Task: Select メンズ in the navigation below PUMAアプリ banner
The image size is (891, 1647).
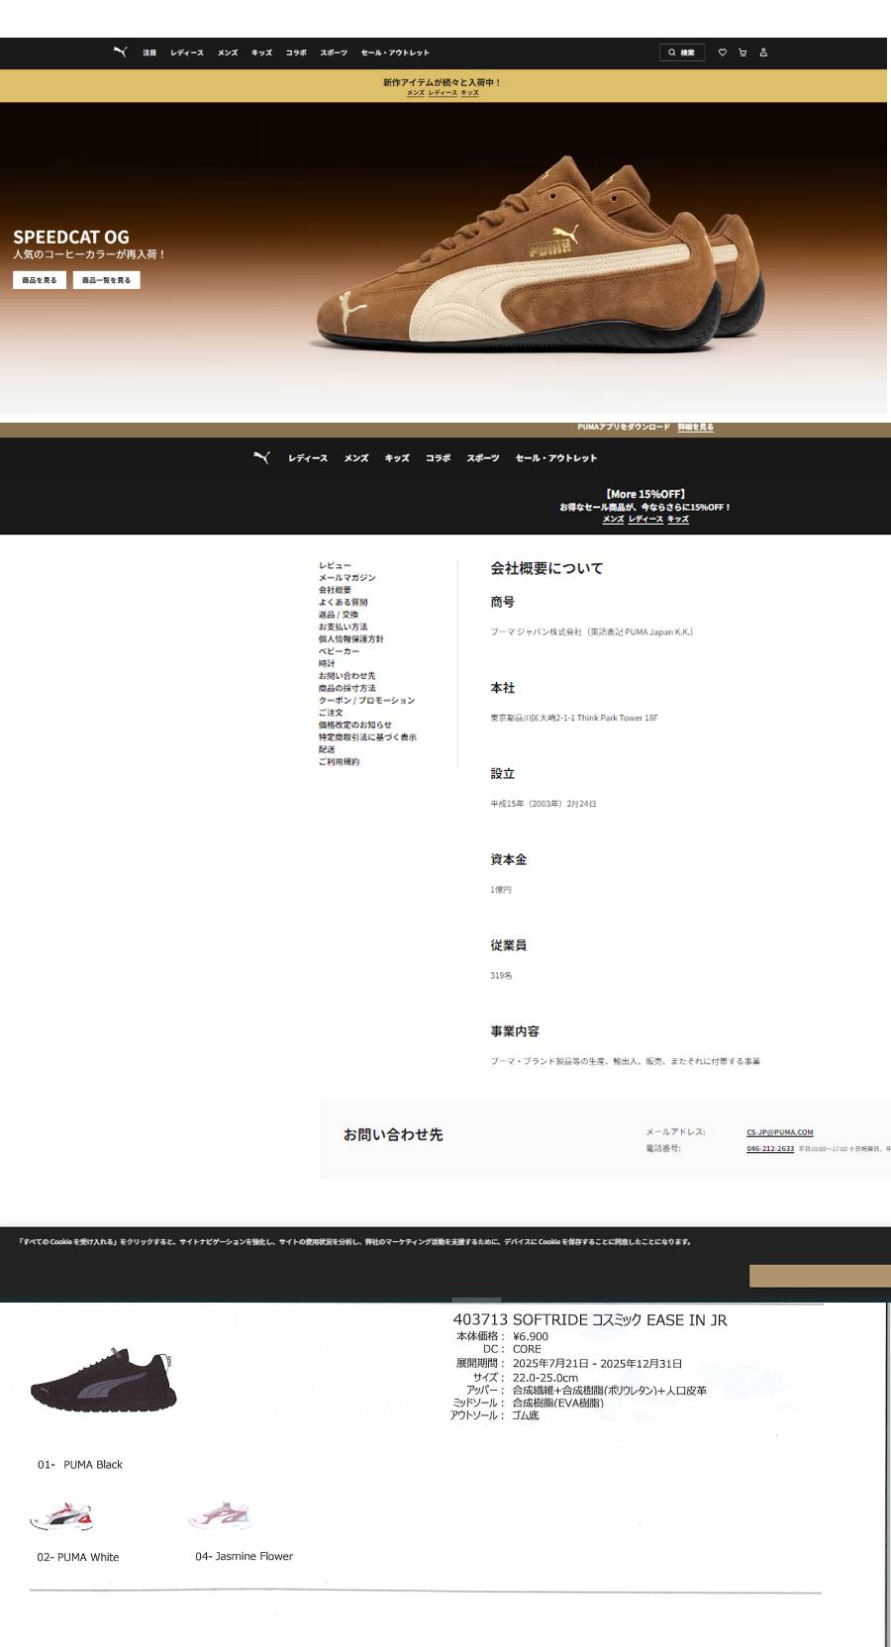Action: coord(356,458)
